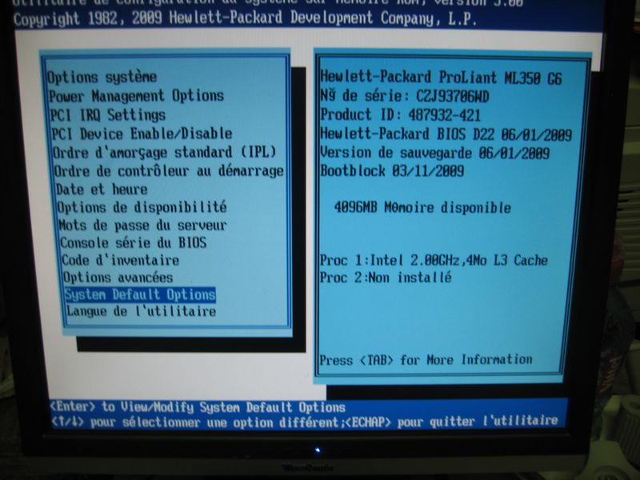Choose the highlighted System Default Options entry

pyautogui.click(x=140, y=294)
